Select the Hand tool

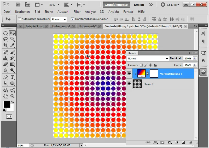[5, 96]
